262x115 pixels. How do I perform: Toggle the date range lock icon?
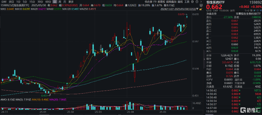click(x=201, y=9)
